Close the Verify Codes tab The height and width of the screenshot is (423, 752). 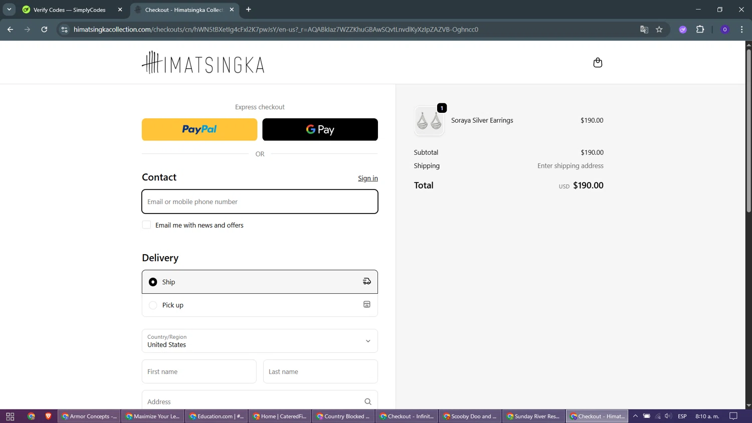120,10
